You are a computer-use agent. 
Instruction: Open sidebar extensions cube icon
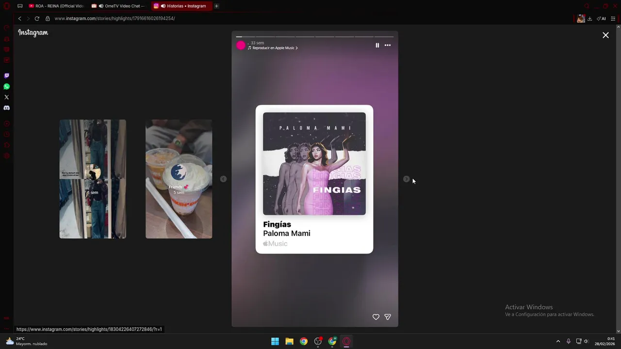coord(6,145)
